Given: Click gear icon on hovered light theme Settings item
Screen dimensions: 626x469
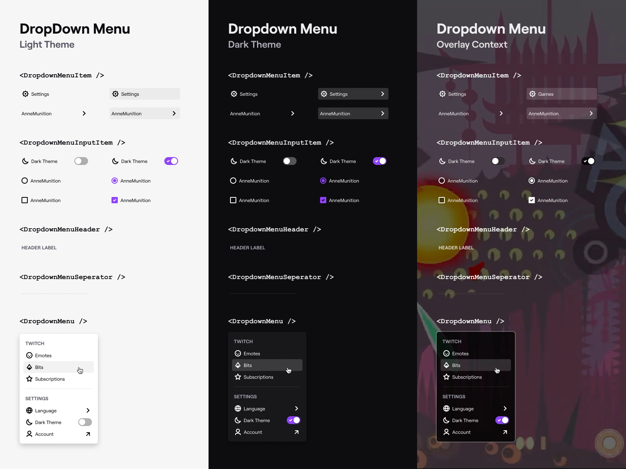Looking at the screenshot, I should 115,94.
